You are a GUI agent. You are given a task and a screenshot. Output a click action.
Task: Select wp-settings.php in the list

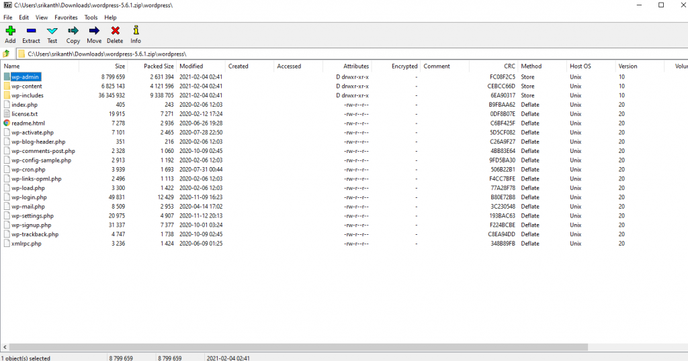32,216
